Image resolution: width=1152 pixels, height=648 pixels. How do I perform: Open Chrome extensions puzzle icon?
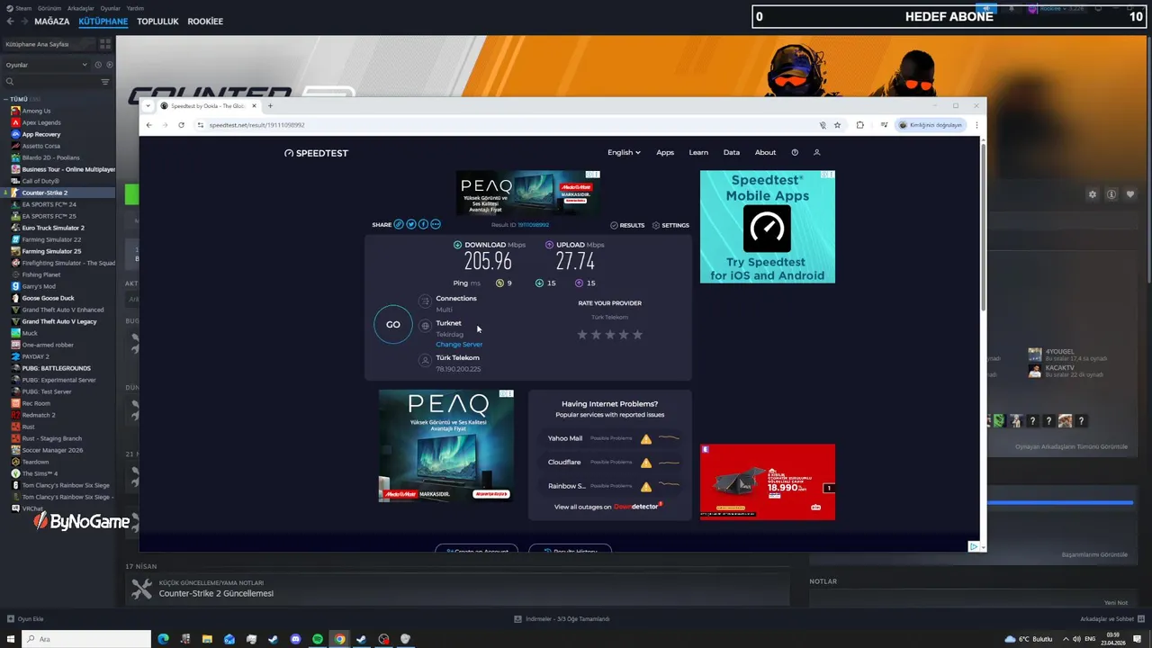(x=860, y=125)
